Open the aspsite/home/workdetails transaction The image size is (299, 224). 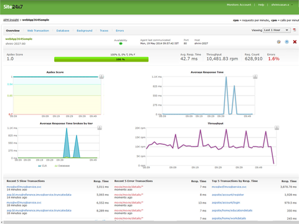229,218
